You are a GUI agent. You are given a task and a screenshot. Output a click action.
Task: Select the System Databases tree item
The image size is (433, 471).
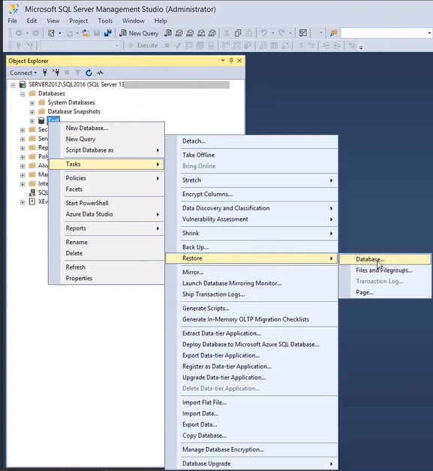pyautogui.click(x=71, y=103)
